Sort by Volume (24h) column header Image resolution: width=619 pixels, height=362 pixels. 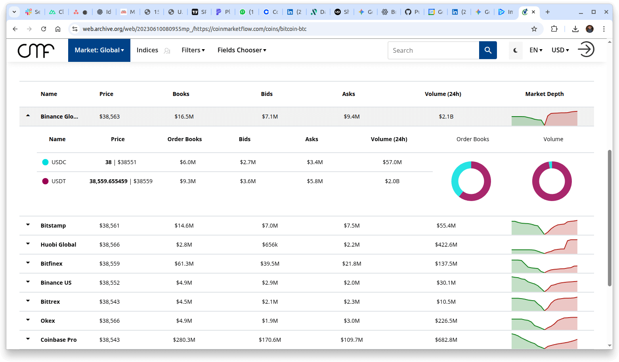coord(443,94)
